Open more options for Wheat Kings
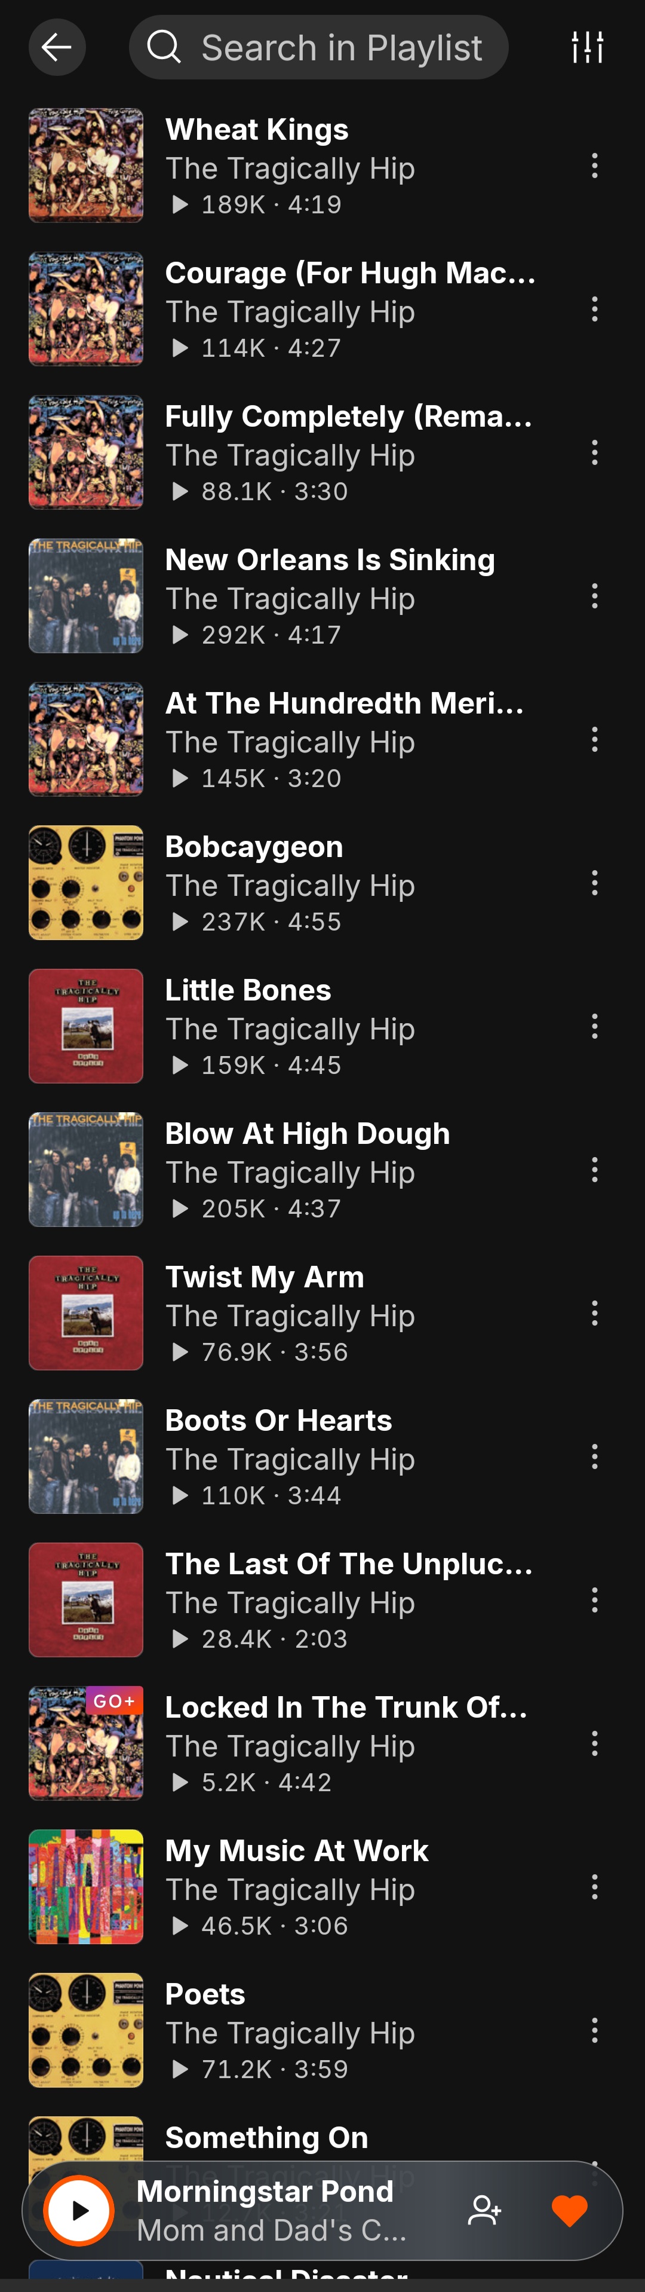645x2292 pixels. pyautogui.click(x=594, y=166)
